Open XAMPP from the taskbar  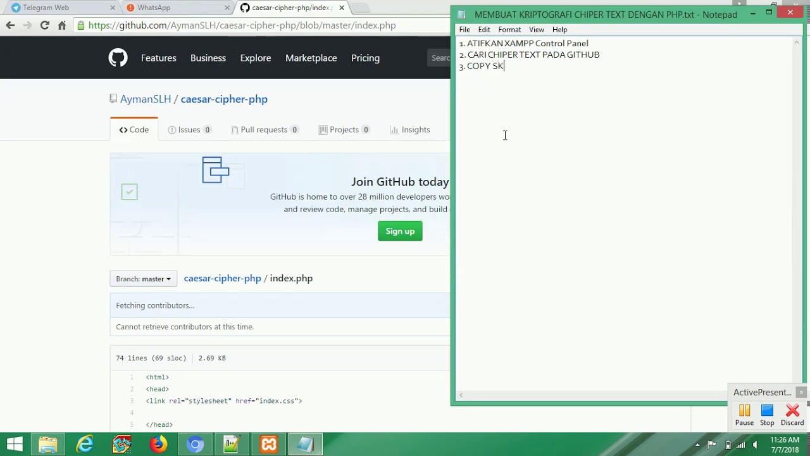click(x=268, y=445)
